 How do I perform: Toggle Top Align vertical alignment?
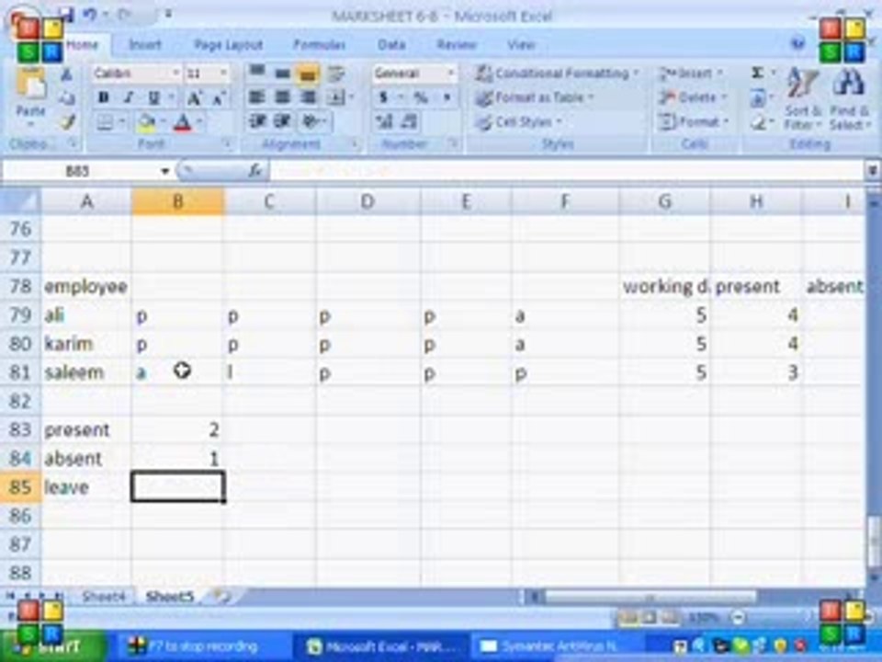(257, 74)
